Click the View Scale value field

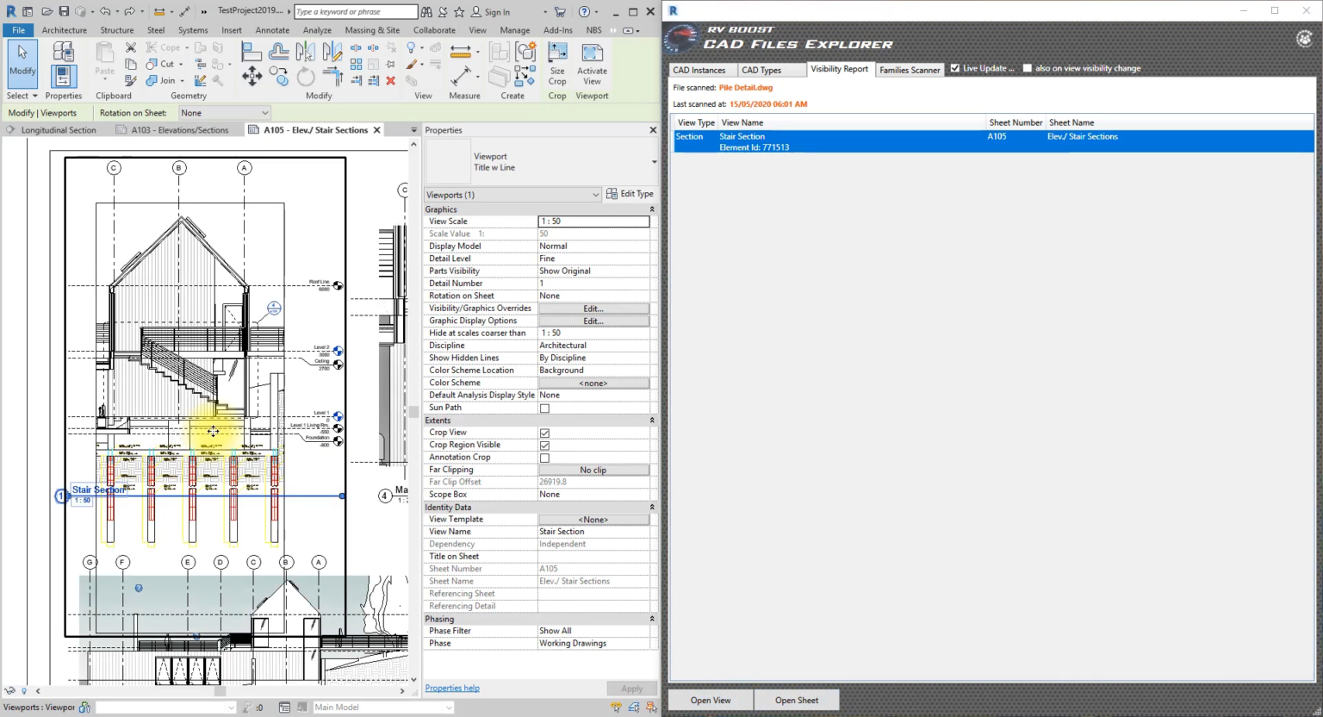point(593,221)
